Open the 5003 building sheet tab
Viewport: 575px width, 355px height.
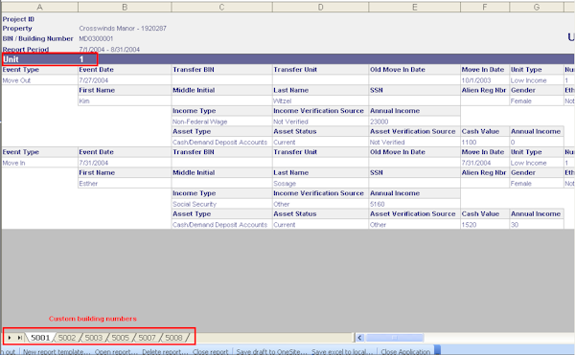[94, 338]
